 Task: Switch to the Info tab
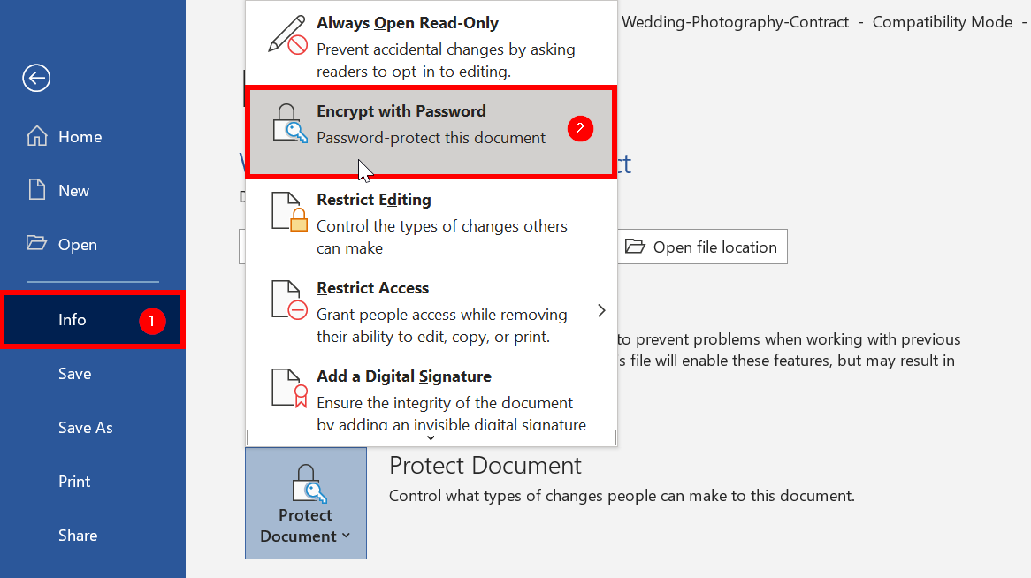pos(73,319)
